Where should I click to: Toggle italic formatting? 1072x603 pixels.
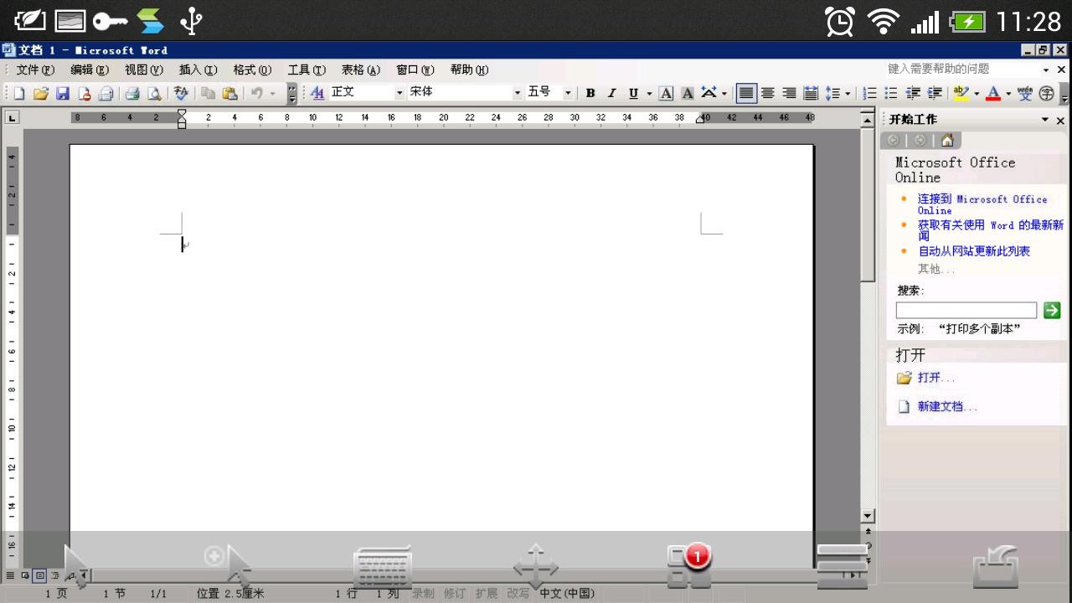pyautogui.click(x=611, y=93)
